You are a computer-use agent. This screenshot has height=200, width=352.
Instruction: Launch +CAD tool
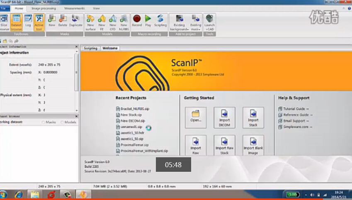tap(209, 22)
